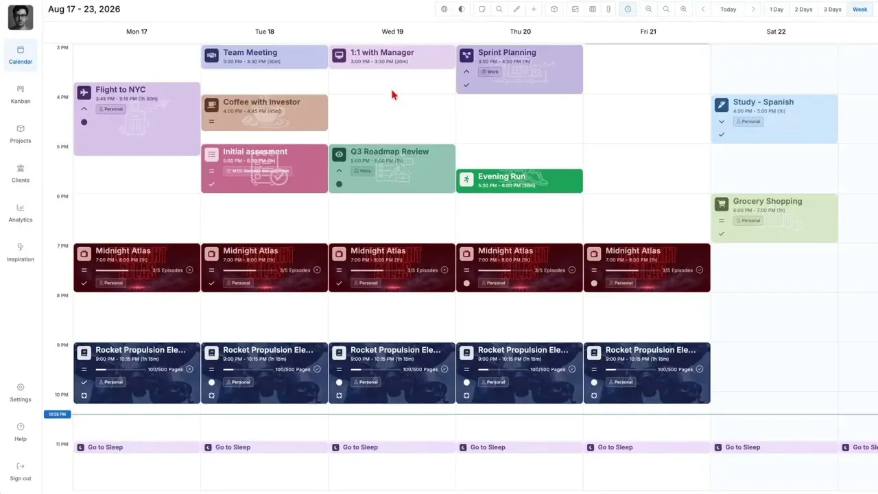This screenshot has height=494, width=878.
Task: Click the globe timezone icon in toolbar
Action: (x=444, y=10)
